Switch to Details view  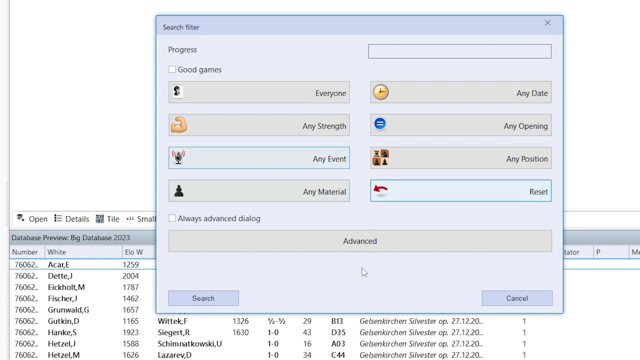pyautogui.click(x=72, y=219)
